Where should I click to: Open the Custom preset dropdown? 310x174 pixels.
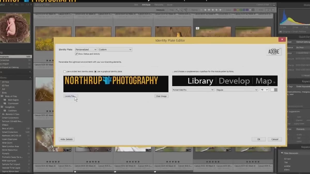pos(115,49)
